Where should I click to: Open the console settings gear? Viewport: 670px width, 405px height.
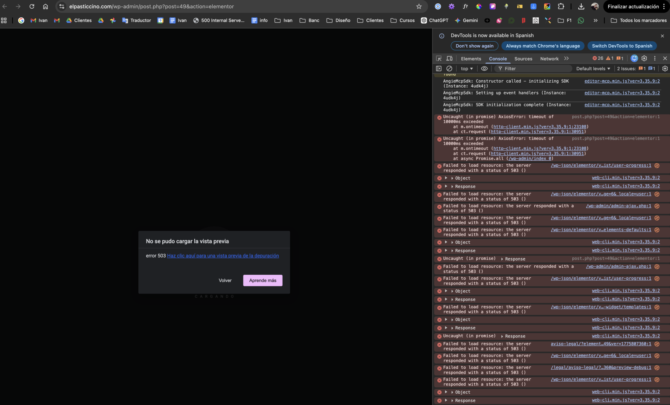665,69
